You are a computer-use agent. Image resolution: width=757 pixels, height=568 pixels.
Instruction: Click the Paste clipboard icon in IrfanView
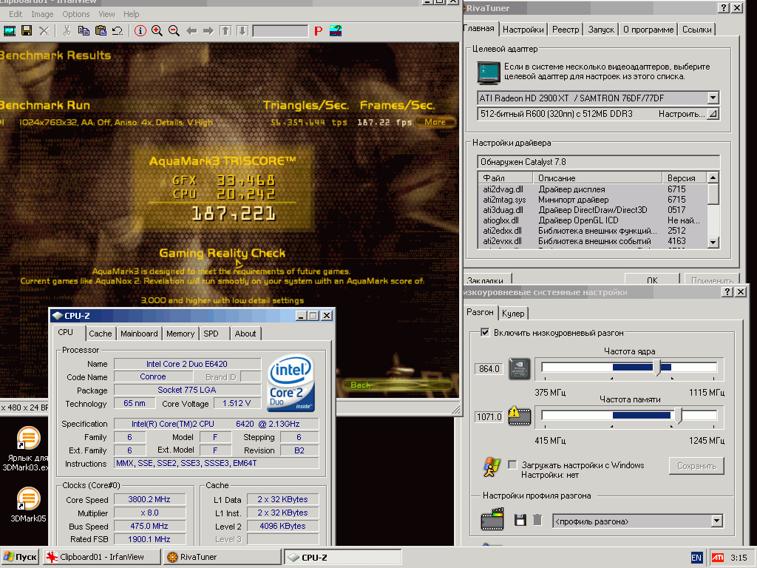101,31
